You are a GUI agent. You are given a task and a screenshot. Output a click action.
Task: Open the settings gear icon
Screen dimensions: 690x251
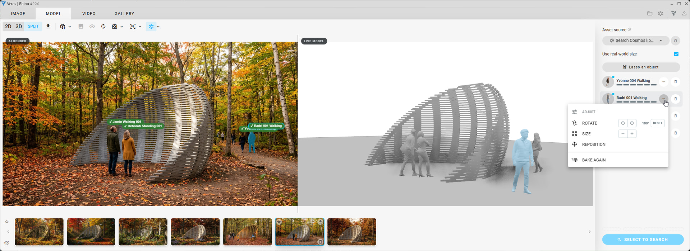[661, 14]
